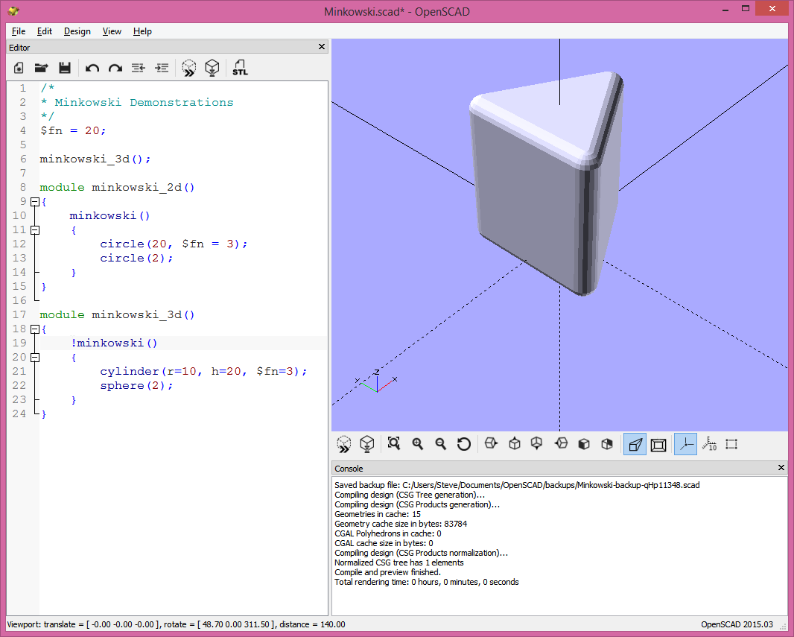
Task: Undo the last edit with the toolbar icon
Action: [x=91, y=68]
